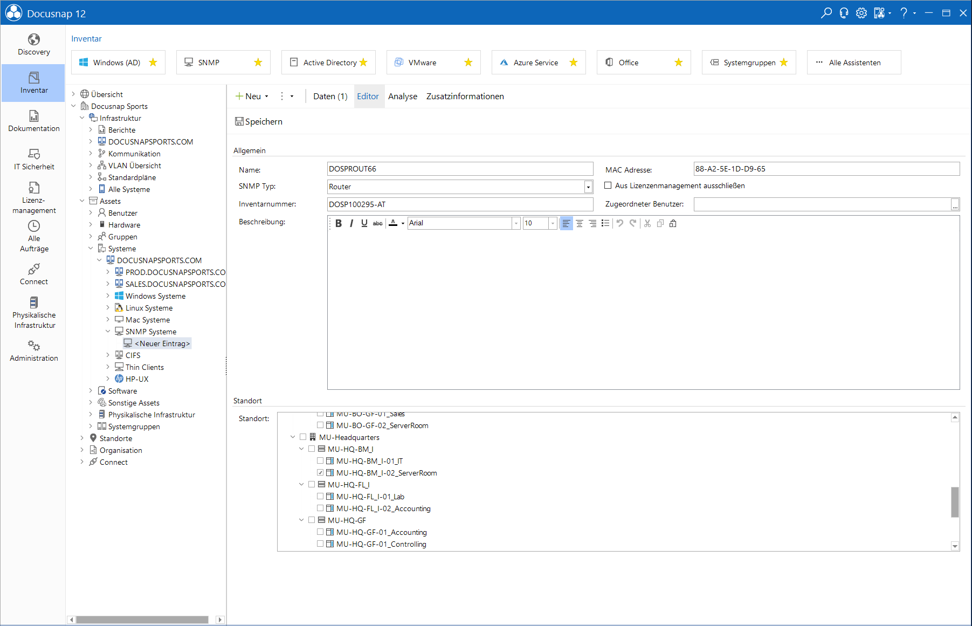Expand the Software tree node

click(91, 391)
